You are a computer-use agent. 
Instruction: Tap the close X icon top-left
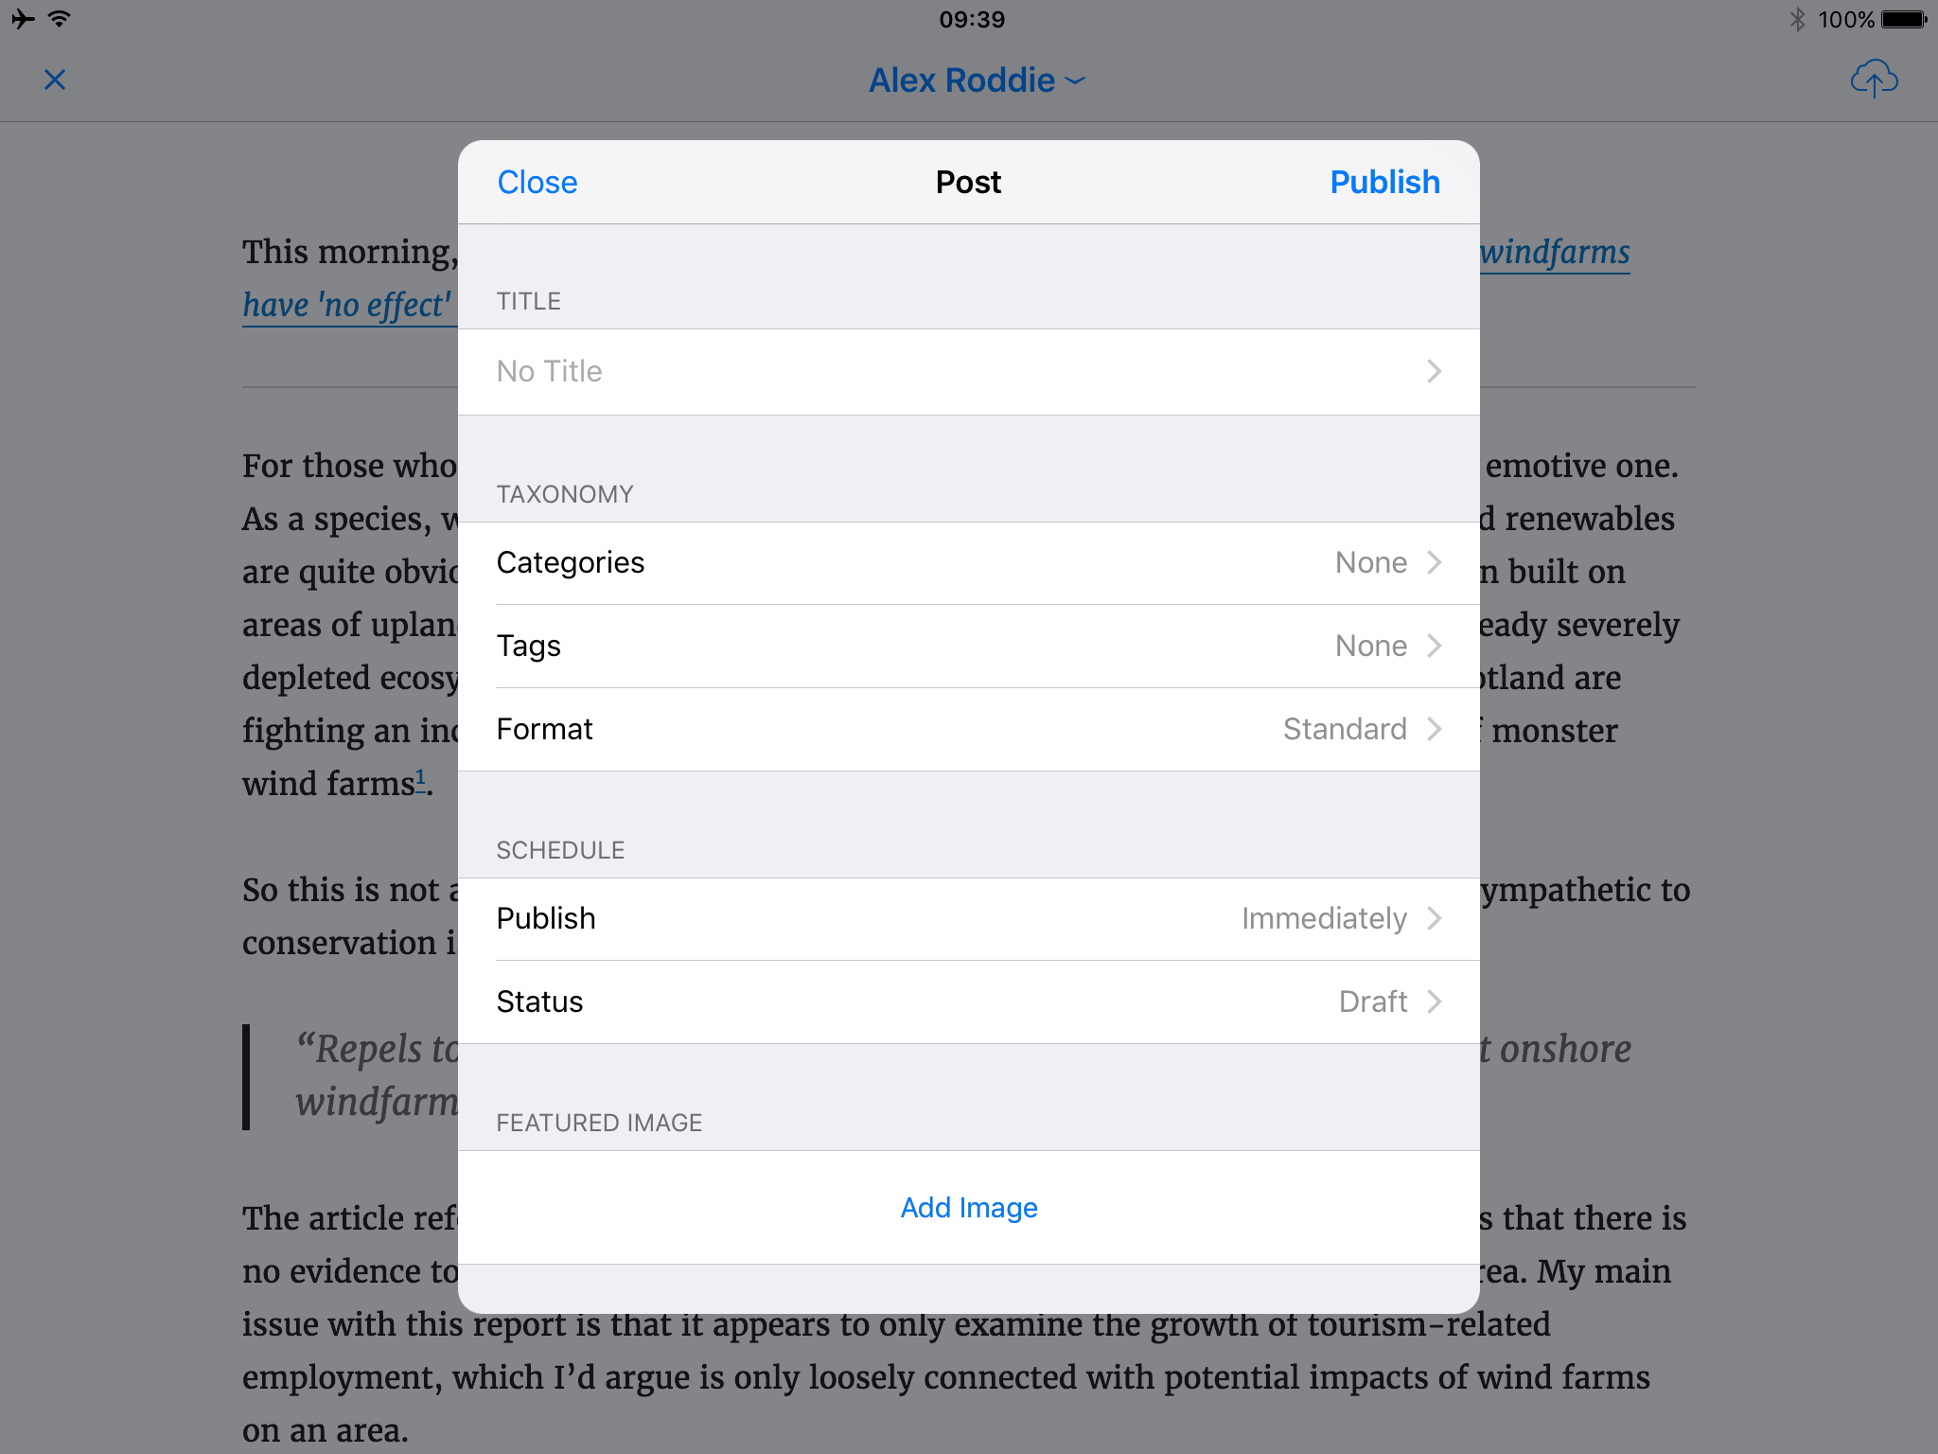click(x=55, y=80)
